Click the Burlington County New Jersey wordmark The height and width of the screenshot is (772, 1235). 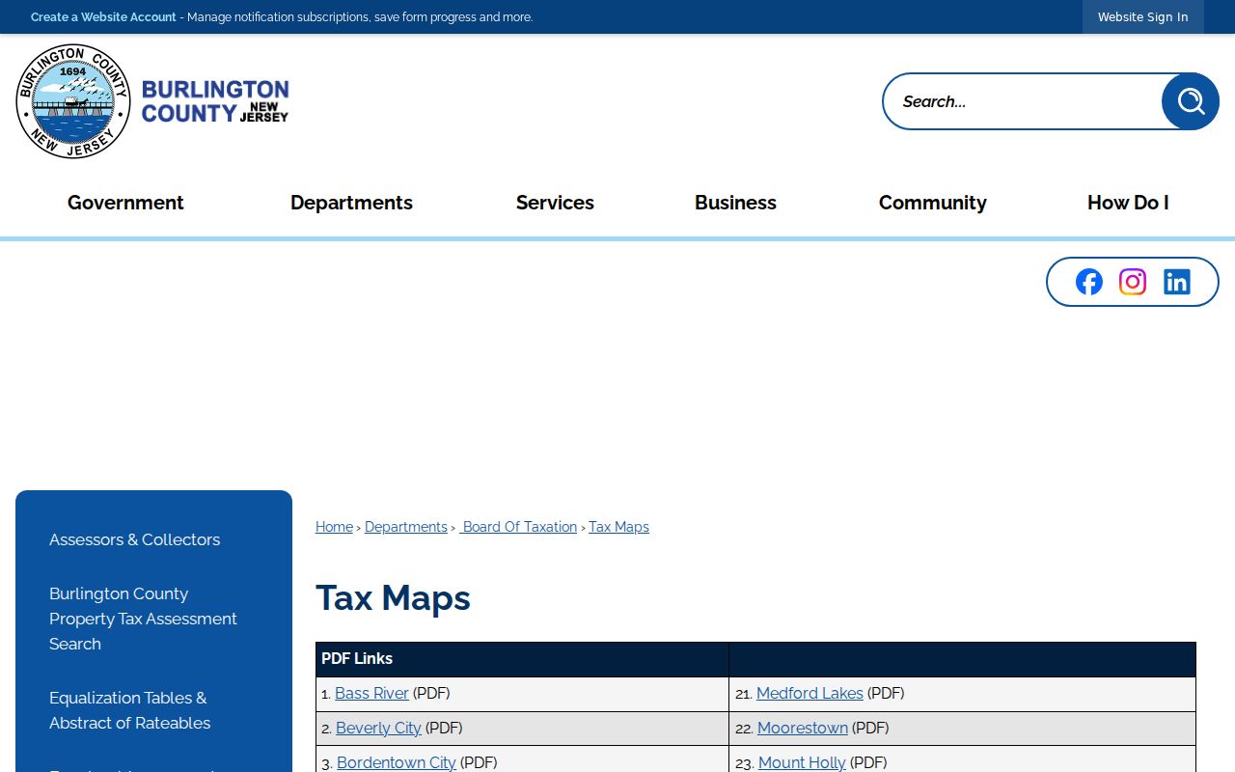215,101
